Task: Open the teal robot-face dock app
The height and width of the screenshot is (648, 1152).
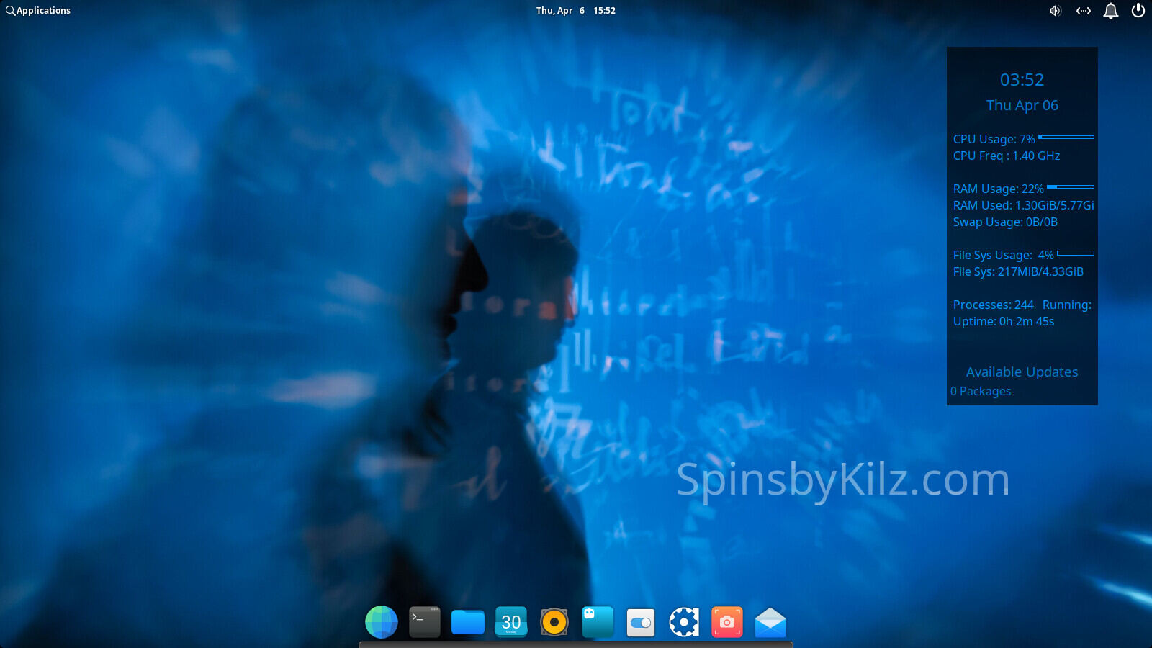Action: click(x=598, y=622)
